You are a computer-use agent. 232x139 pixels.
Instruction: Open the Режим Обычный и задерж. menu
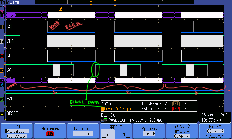[x=215, y=131]
